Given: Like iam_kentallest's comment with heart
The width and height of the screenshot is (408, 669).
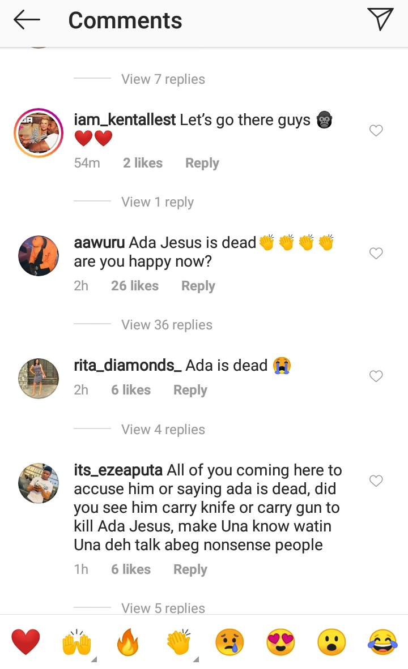Looking at the screenshot, I should pos(376,131).
